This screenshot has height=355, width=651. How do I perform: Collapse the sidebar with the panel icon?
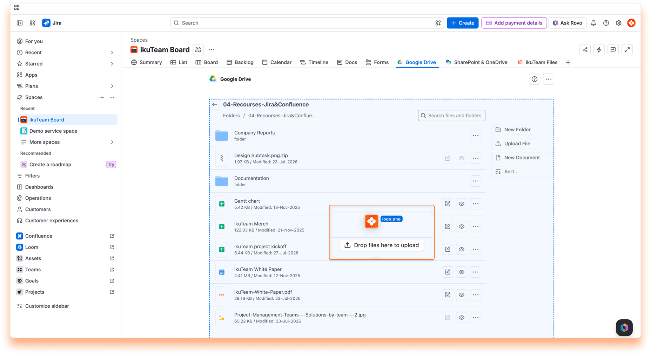pyautogui.click(x=20, y=23)
